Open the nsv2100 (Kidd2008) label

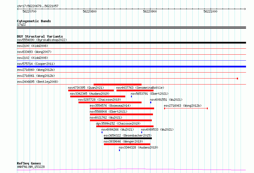point(33,46)
